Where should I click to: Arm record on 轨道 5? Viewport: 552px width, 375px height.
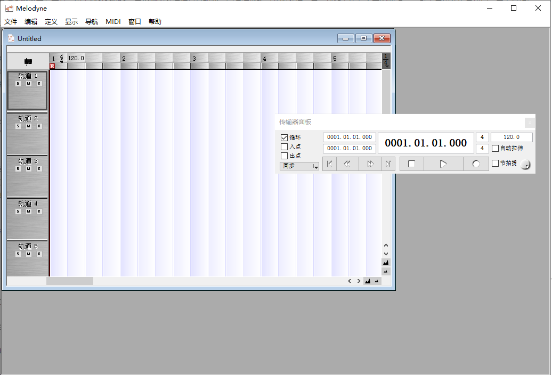(39, 254)
